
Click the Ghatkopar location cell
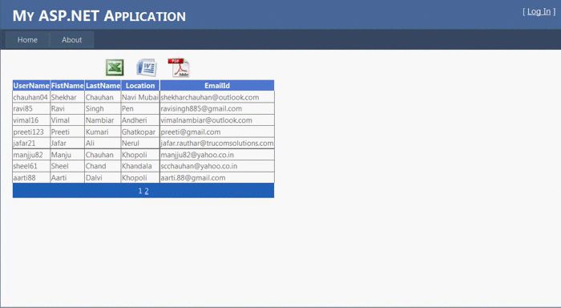(140, 132)
